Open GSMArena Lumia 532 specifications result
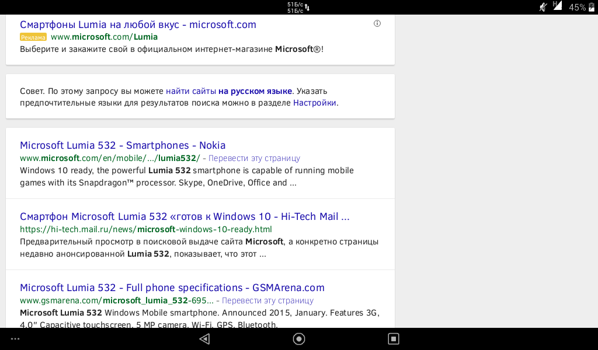The height and width of the screenshot is (350, 598). point(172,288)
